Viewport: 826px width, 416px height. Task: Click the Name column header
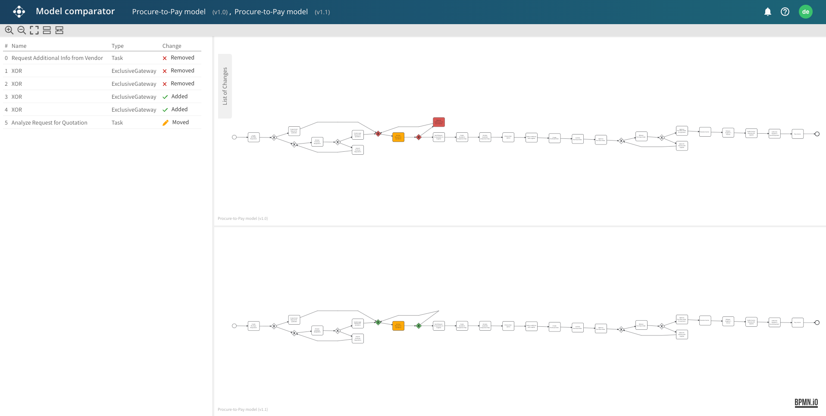point(19,46)
